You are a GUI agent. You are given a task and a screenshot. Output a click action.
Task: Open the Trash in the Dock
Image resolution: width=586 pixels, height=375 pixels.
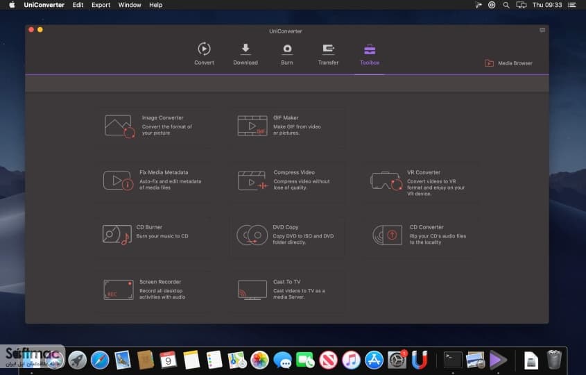coord(554,360)
